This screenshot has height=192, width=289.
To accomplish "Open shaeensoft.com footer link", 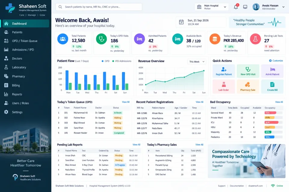I will pyautogui.click(x=256, y=186).
